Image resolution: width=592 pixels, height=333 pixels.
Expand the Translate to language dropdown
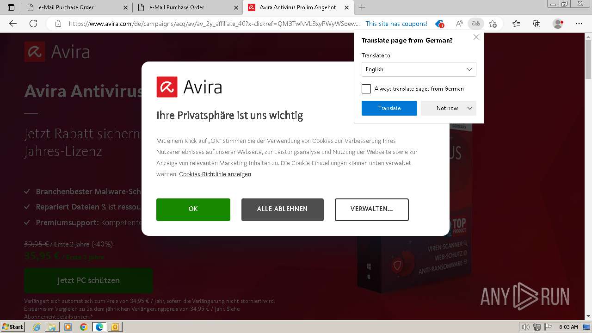pyautogui.click(x=419, y=69)
